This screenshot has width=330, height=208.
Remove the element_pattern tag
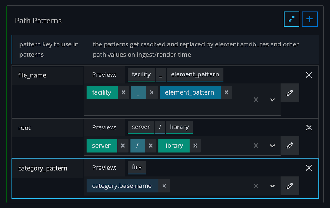[226, 92]
